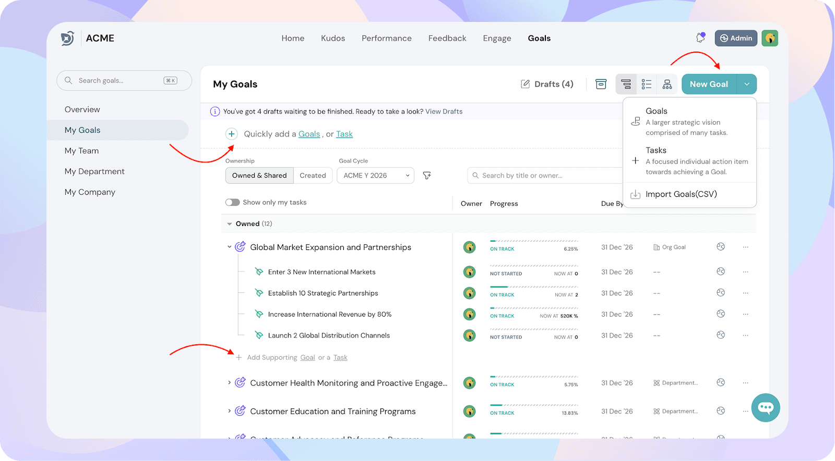Click the plus circle quick add icon
835x461 pixels.
click(232, 134)
